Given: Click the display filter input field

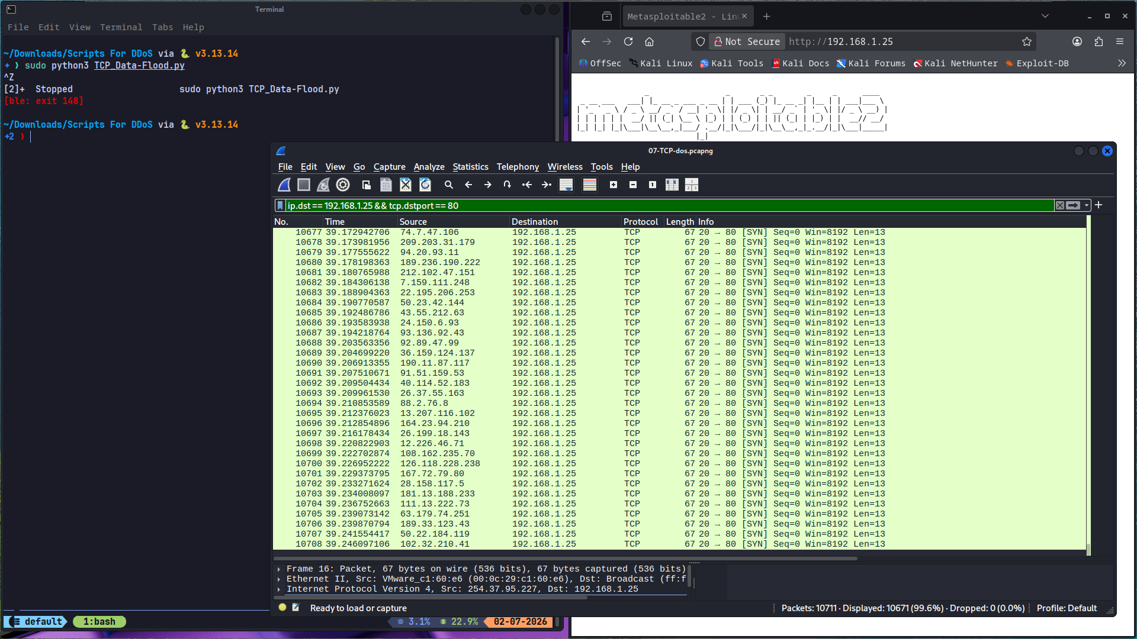Looking at the screenshot, I should [x=669, y=206].
